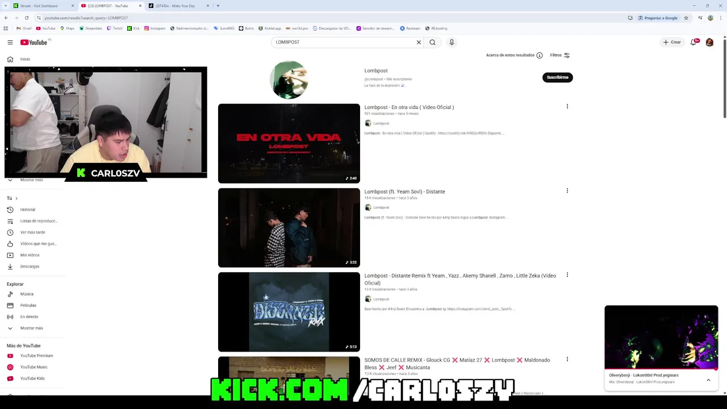Go back to the previous page

(6, 18)
